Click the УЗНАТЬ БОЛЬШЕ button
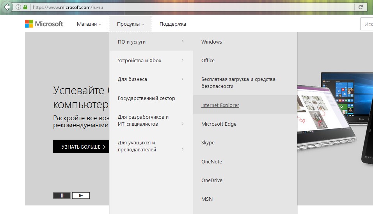This screenshot has width=373, height=214. pyautogui.click(x=81, y=147)
